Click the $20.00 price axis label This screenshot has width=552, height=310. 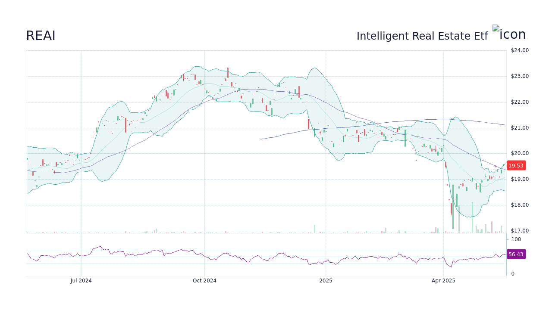520,153
